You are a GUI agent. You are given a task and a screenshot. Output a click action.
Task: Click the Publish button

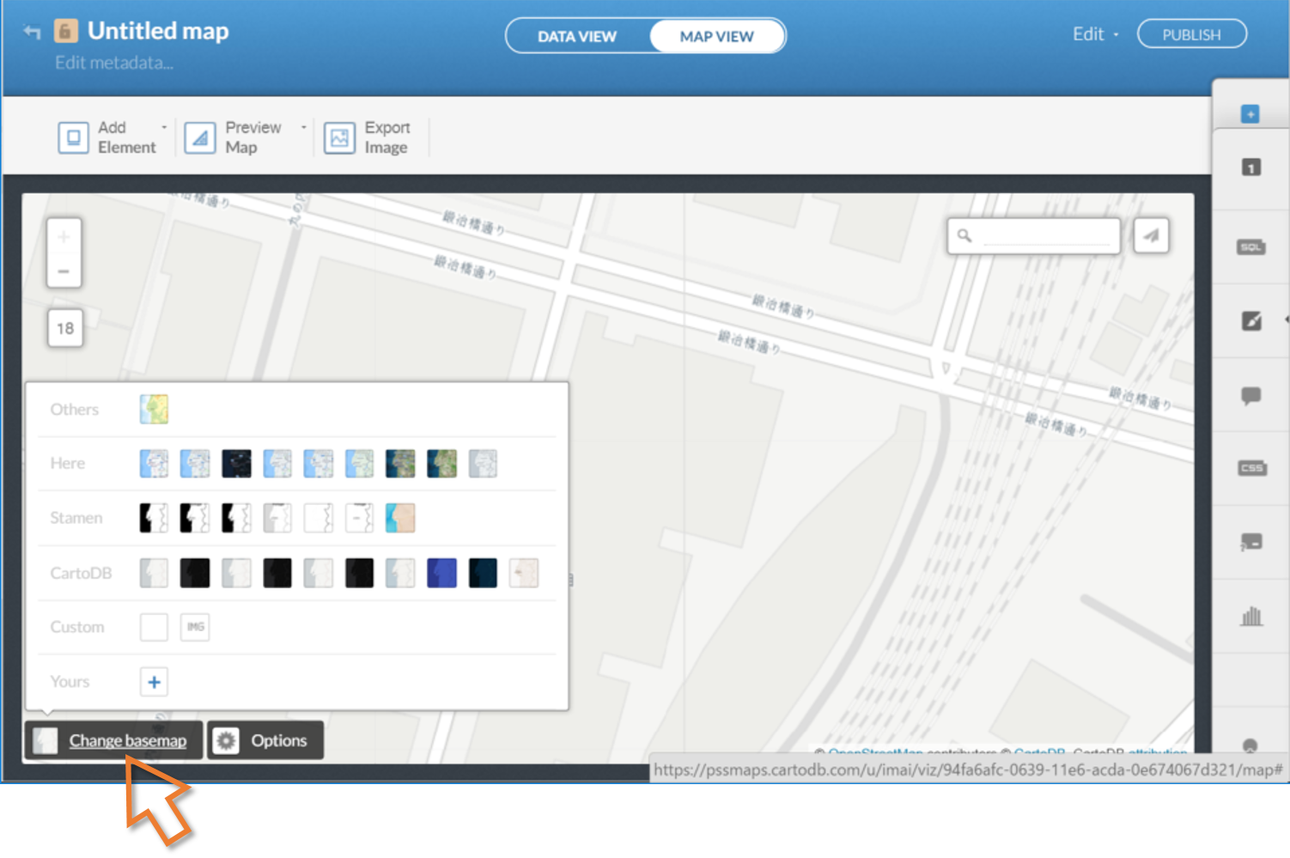tap(1191, 34)
